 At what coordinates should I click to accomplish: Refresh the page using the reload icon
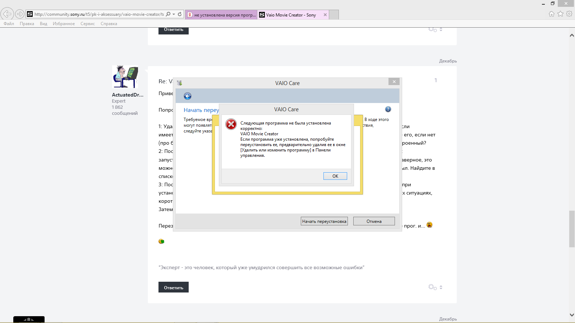click(180, 14)
